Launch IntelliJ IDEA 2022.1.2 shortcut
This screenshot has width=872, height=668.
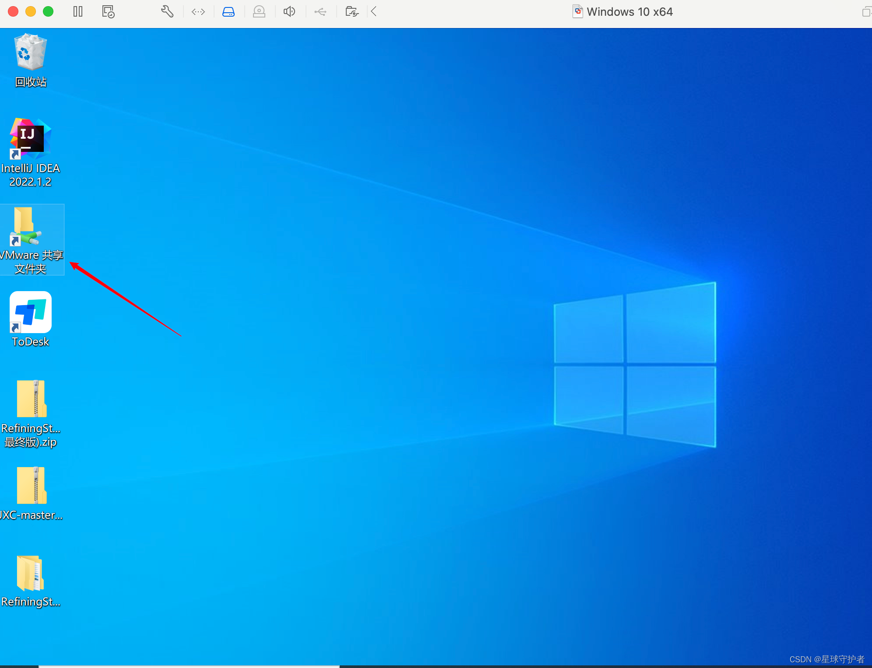[x=31, y=152]
